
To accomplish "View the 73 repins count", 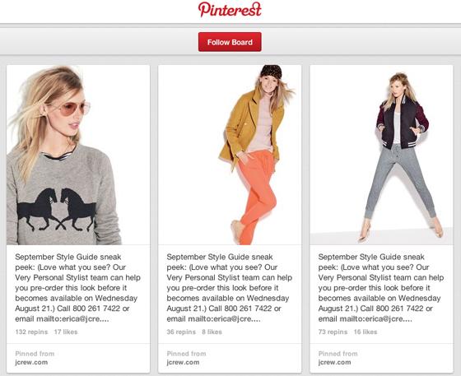I will click(333, 332).
